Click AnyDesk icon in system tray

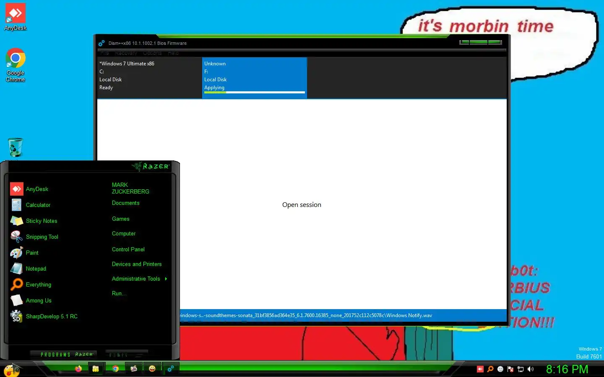(480, 369)
